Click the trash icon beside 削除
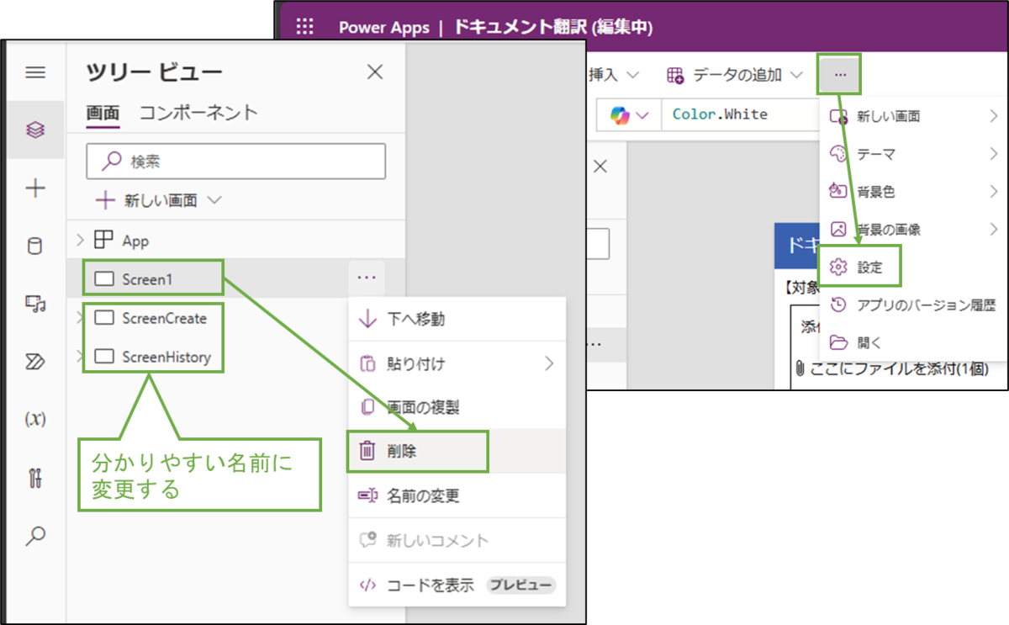This screenshot has width=1009, height=625. click(x=367, y=451)
